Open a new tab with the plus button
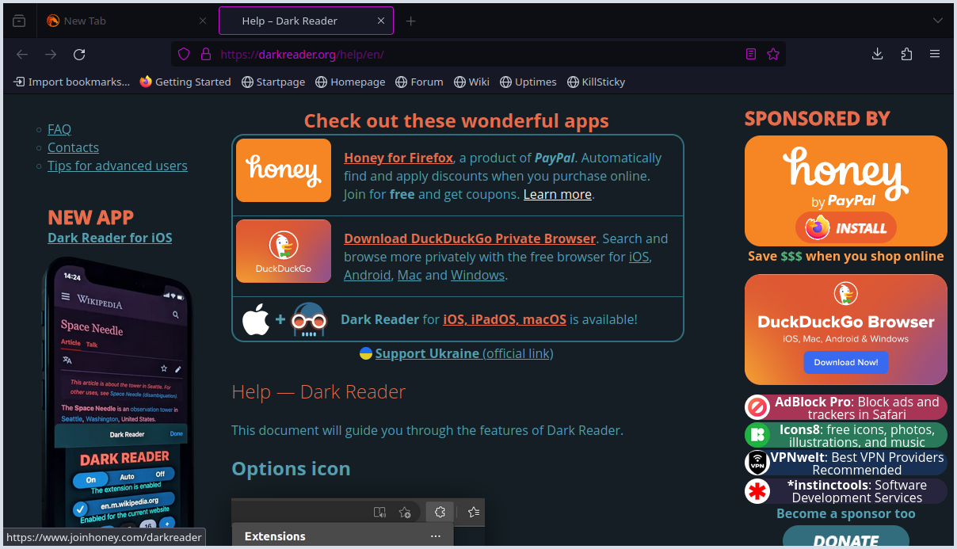The width and height of the screenshot is (957, 549). click(x=410, y=21)
